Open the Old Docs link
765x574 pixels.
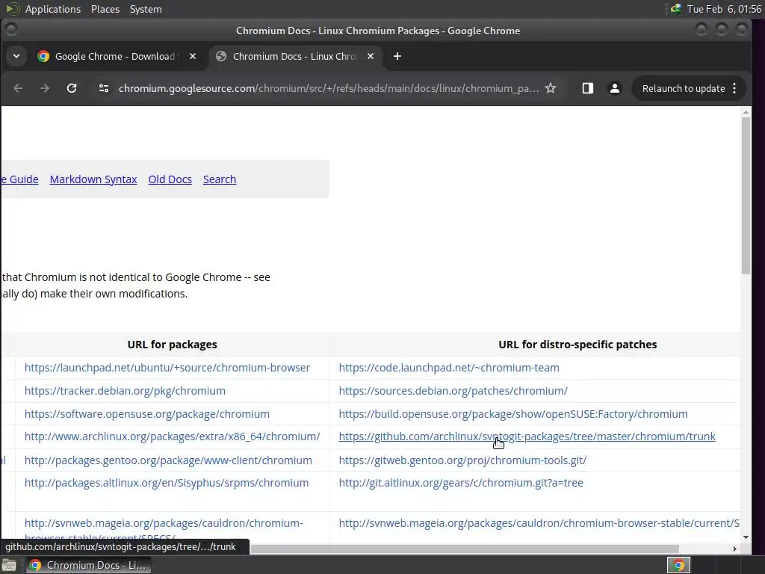[170, 179]
